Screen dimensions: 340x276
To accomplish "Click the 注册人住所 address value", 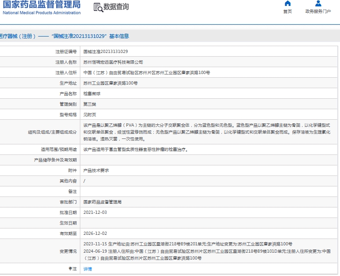I will coord(146,73).
